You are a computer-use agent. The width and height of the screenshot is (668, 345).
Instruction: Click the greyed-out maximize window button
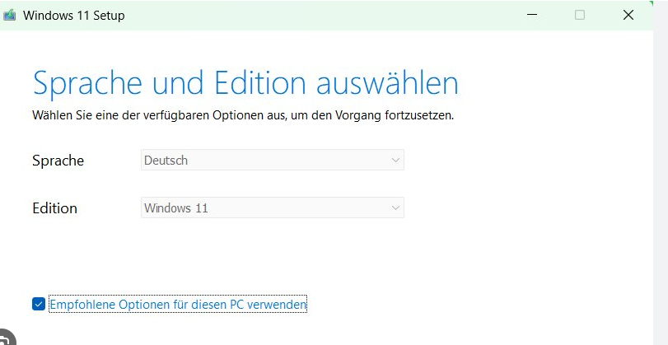click(x=579, y=15)
